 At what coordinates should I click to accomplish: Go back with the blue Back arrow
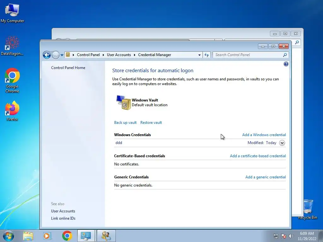click(47, 55)
